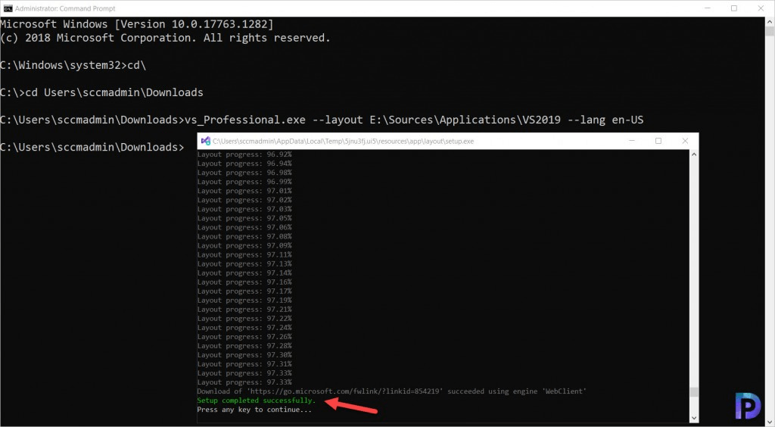Click the 'Administrator: Command Prompt' title text
Screen dimensions: 775x427
click(x=65, y=8)
